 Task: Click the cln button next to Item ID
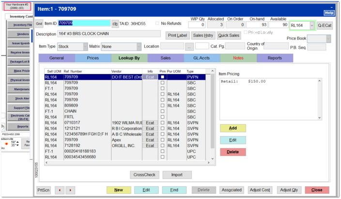(115, 24)
